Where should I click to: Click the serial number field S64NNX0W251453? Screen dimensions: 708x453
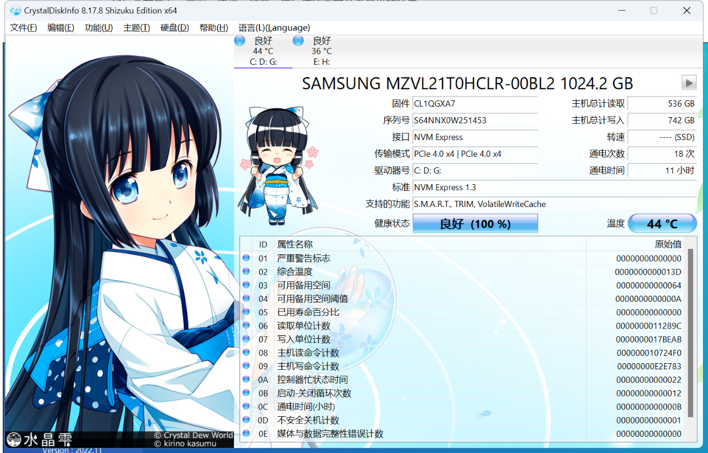[475, 121]
